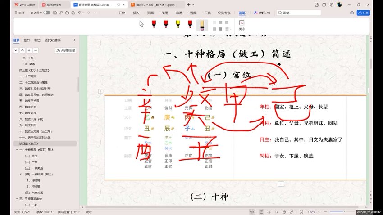Open the swatch grid dropdown arrow
The width and height of the screenshot is (383, 215).
click(231, 29)
